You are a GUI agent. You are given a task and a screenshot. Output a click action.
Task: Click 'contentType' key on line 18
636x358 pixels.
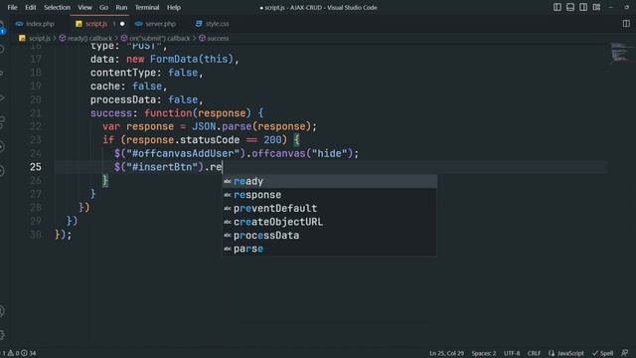click(x=123, y=73)
